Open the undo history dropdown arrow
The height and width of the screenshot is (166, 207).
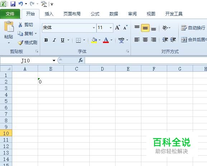click(x=26, y=4)
